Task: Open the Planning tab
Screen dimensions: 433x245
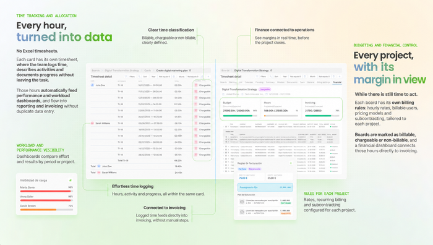Action: pyautogui.click(x=259, y=82)
